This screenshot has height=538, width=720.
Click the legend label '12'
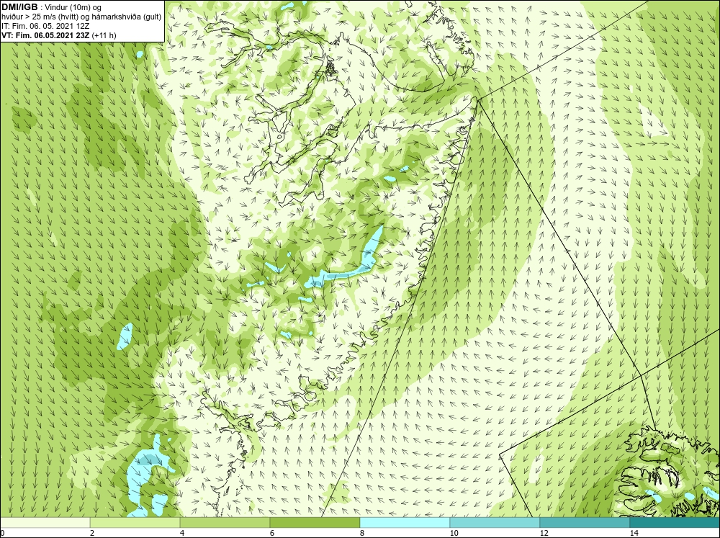[x=544, y=533]
